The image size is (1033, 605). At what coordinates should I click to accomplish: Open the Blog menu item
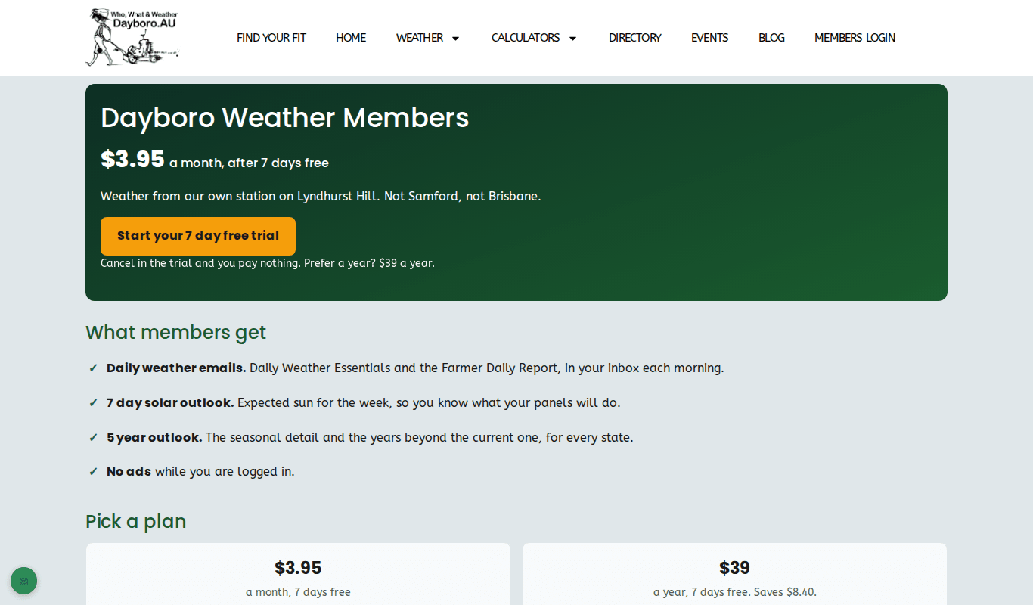click(x=771, y=38)
